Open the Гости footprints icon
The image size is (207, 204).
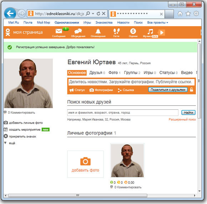tap(116, 31)
